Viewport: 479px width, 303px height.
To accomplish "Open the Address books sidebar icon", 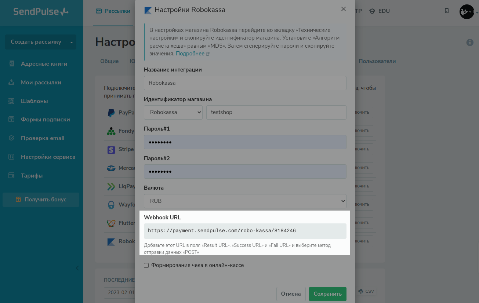I will (x=11, y=64).
